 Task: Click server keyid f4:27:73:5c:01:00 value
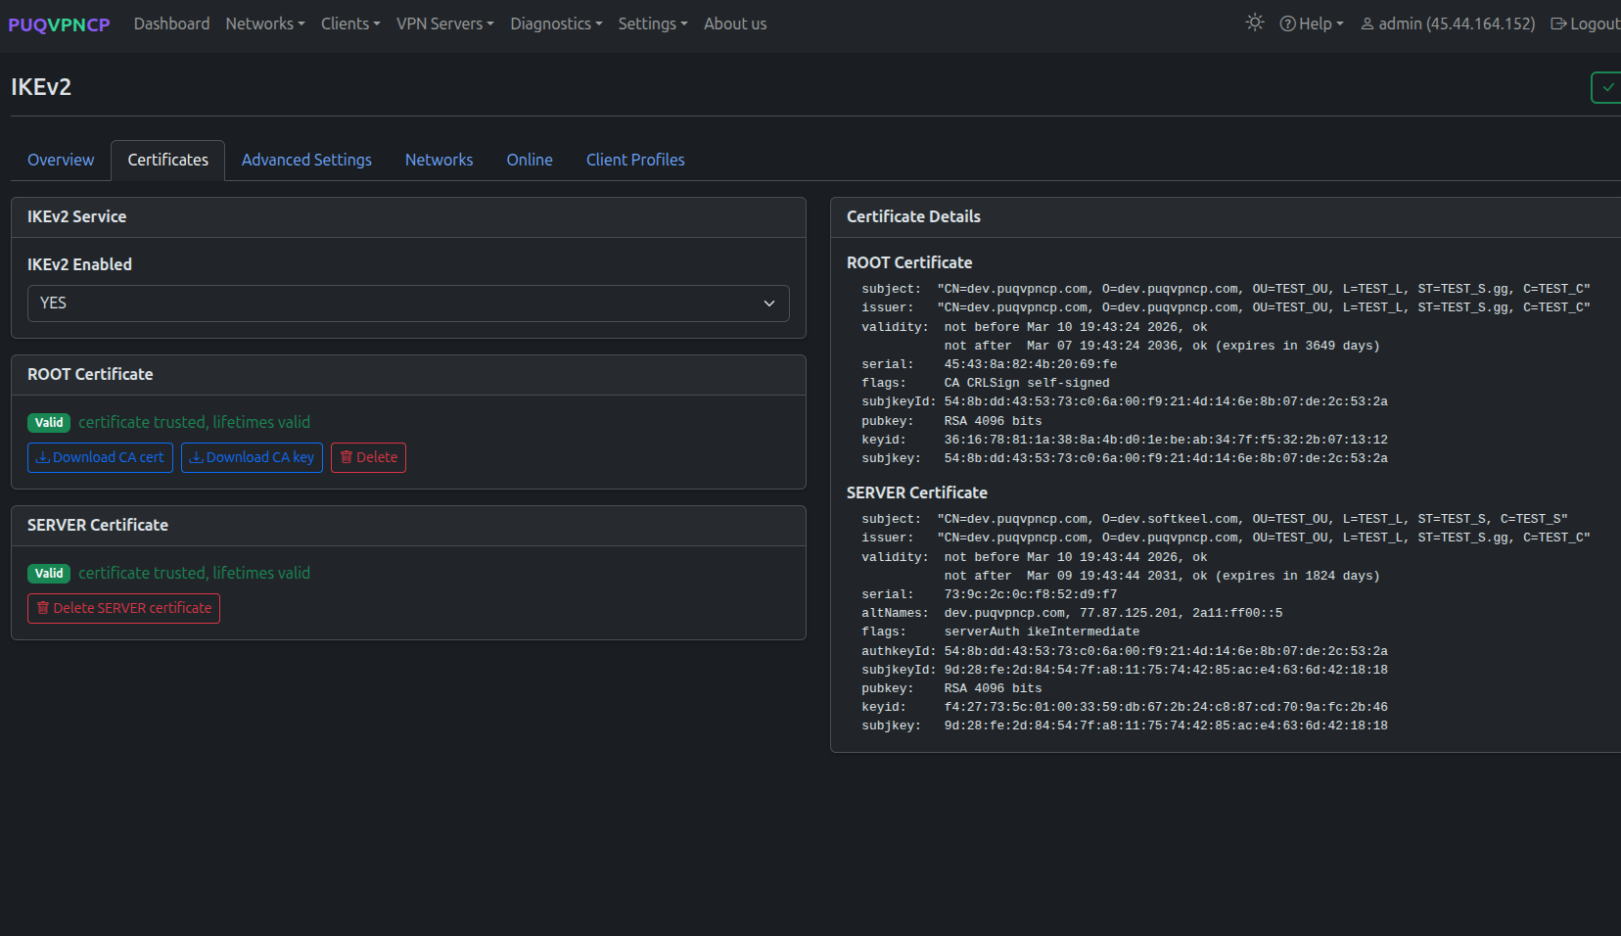(x=1166, y=707)
